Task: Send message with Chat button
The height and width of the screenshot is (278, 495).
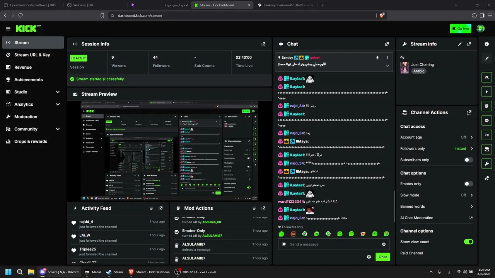Action: click(382, 257)
